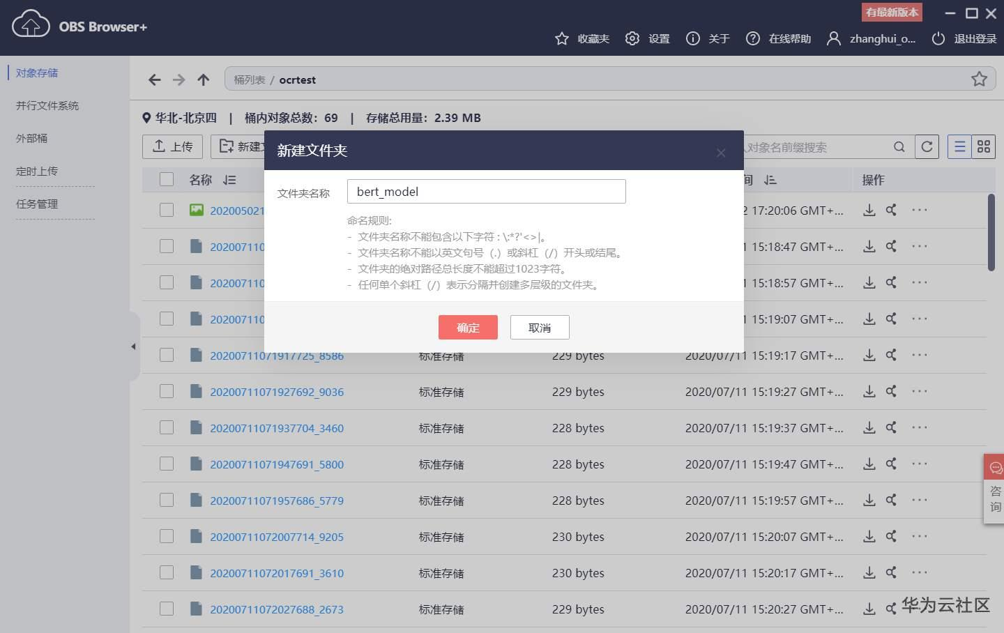Confirm folder creation with 确定

coord(468,327)
